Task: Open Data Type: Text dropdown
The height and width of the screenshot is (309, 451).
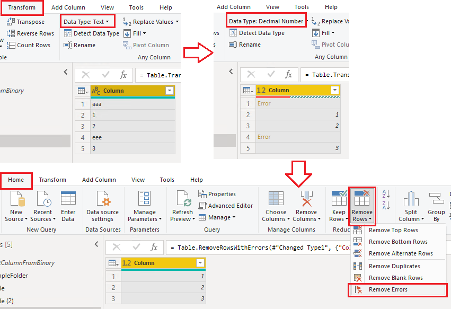Action: 86,22
